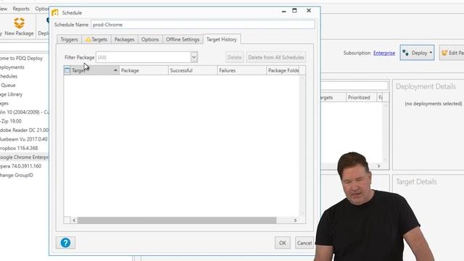Open the blue help question mark icon
Screen dimensions: 464x261
pyautogui.click(x=65, y=243)
